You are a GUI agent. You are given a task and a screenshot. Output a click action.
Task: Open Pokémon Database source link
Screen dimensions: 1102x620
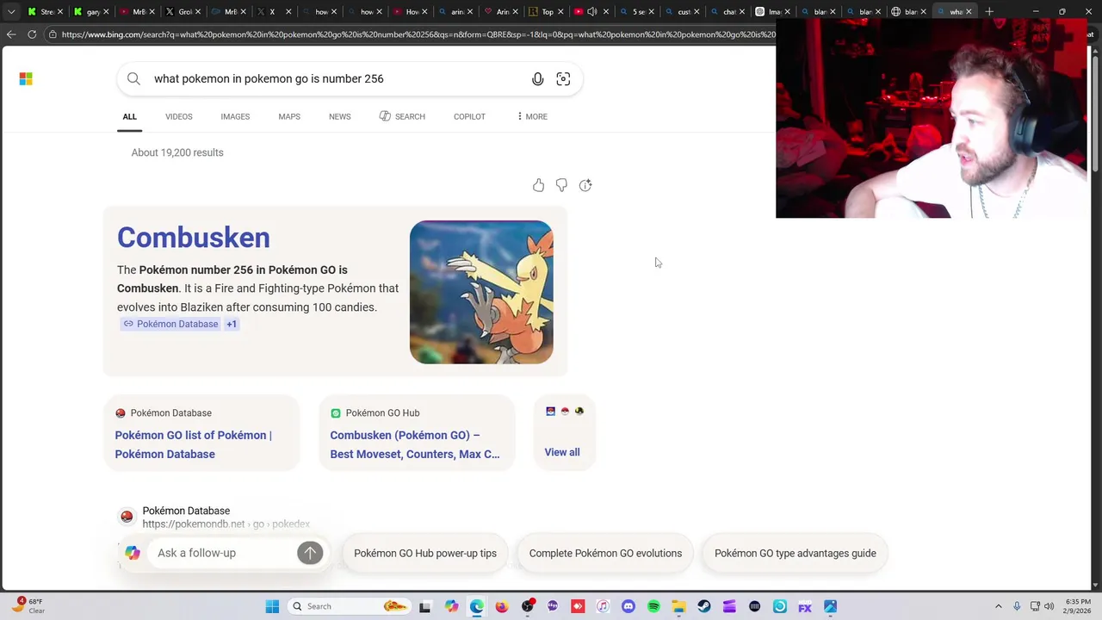tap(170, 324)
